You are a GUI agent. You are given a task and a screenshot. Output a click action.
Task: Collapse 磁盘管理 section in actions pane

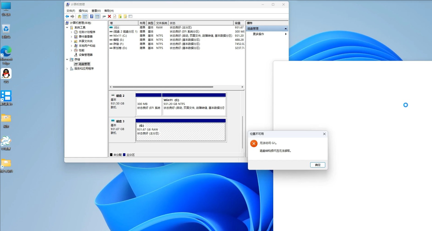286,29
